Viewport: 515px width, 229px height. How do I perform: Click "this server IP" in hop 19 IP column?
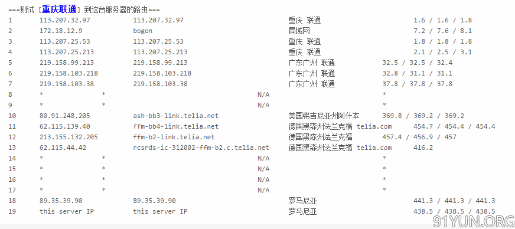[67, 211]
